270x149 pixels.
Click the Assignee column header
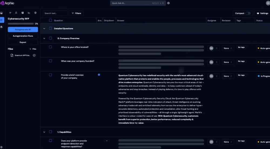click(212, 20)
